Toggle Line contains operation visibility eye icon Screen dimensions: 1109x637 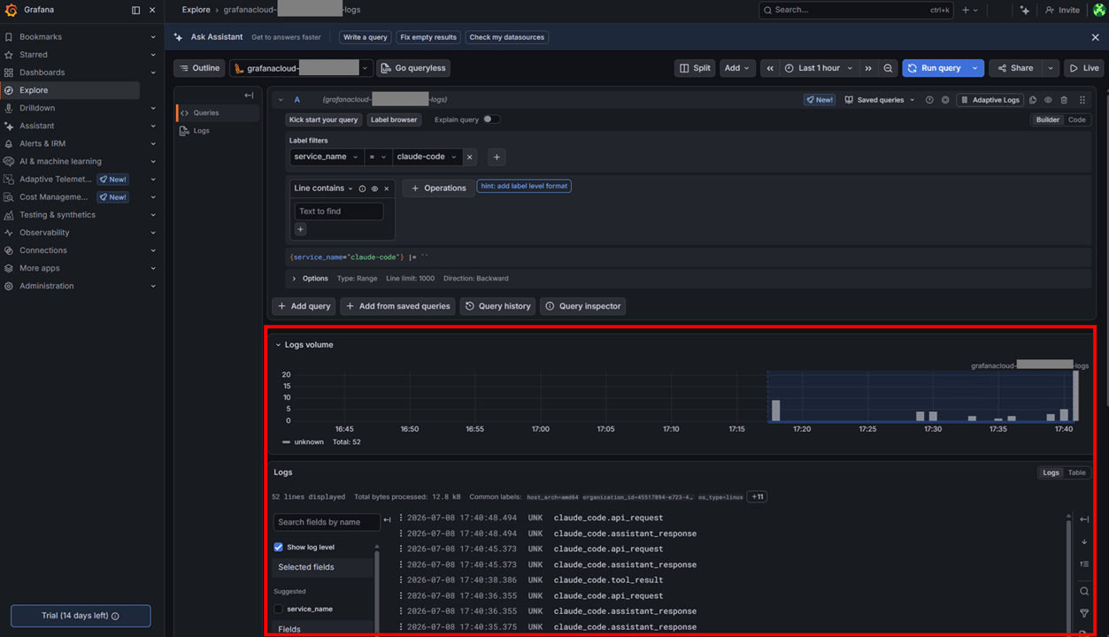[374, 188]
